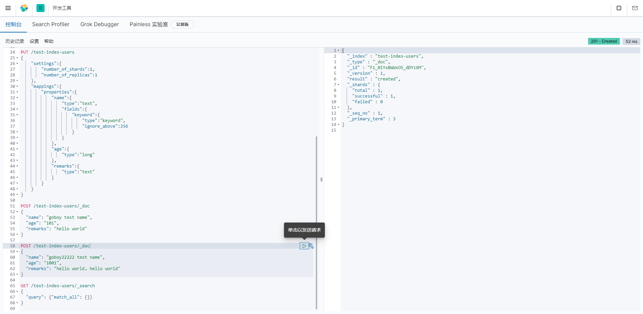Screen dimensions: 643x314
Task: Open 帮助 help panel
Action: tap(49, 41)
